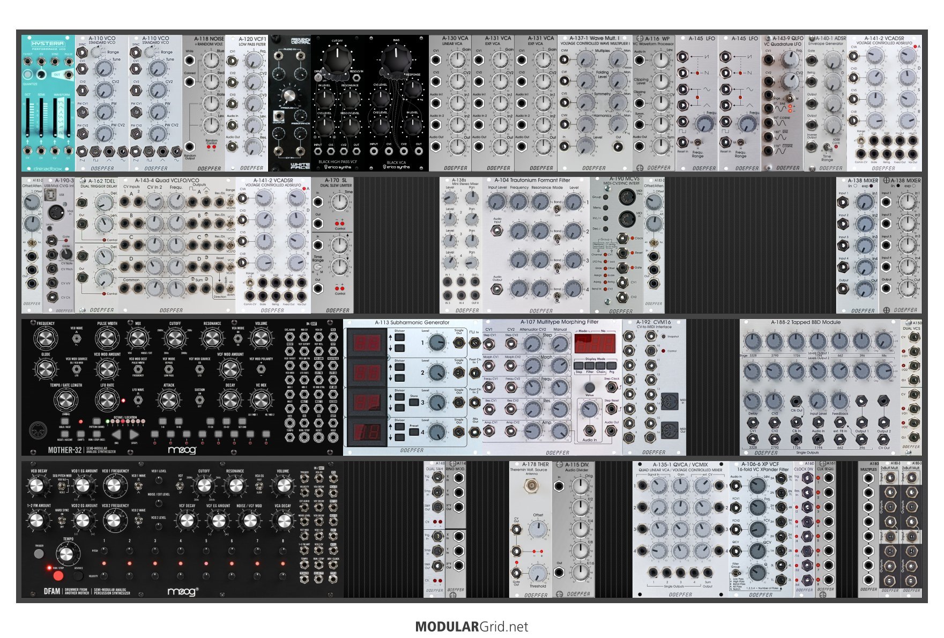This screenshot has height=638, width=944.
Task: Click the Value knob on A-107 Morphing Filter
Action: (590, 387)
